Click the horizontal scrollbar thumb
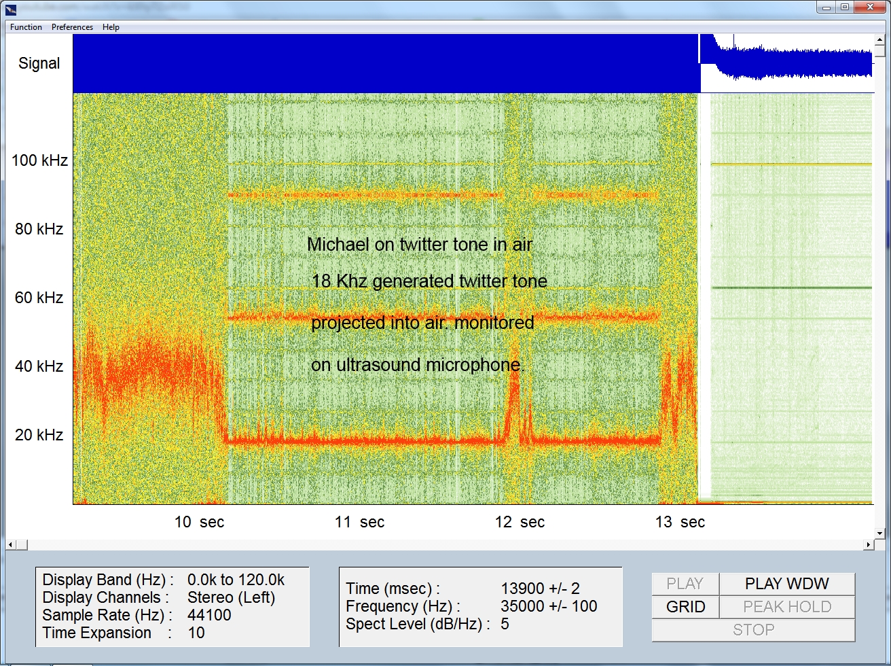891x666 pixels. (x=22, y=544)
